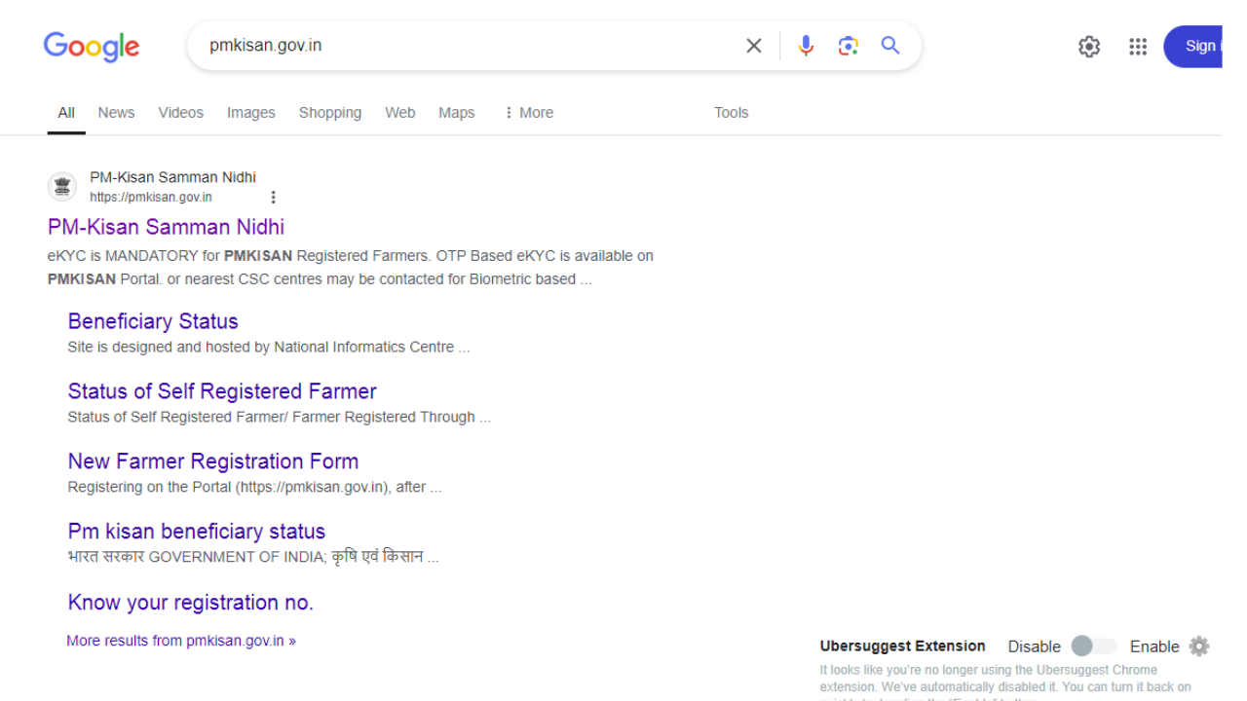This screenshot has width=1247, height=701.
Task: Click the Sign in button
Action: pyautogui.click(x=1192, y=47)
